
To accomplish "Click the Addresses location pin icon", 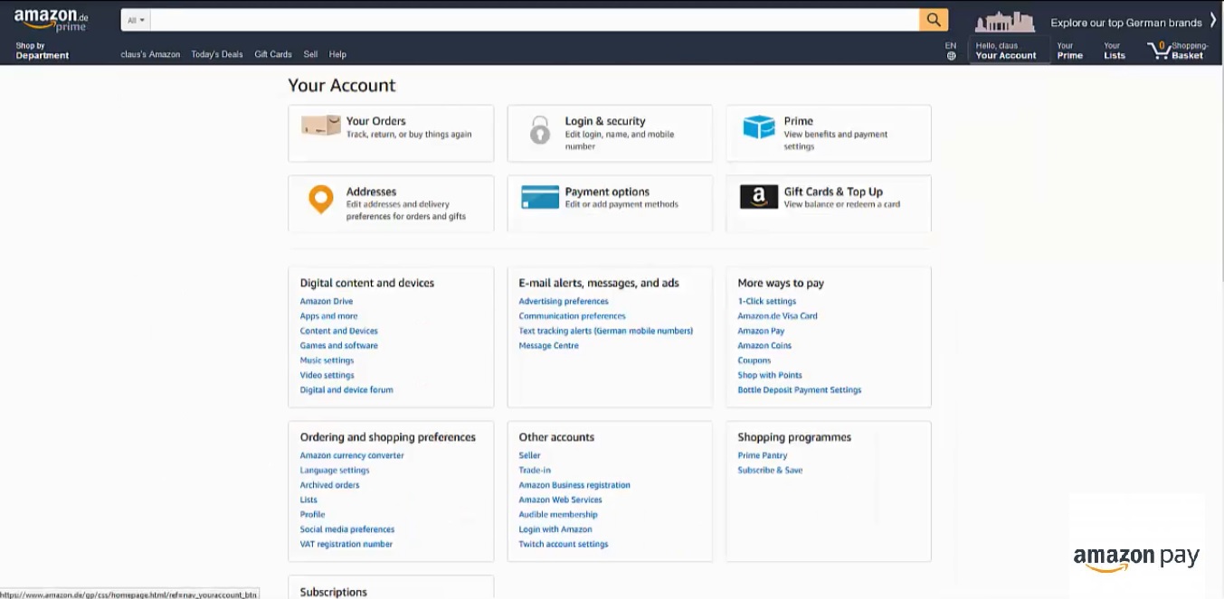I will pyautogui.click(x=320, y=199).
